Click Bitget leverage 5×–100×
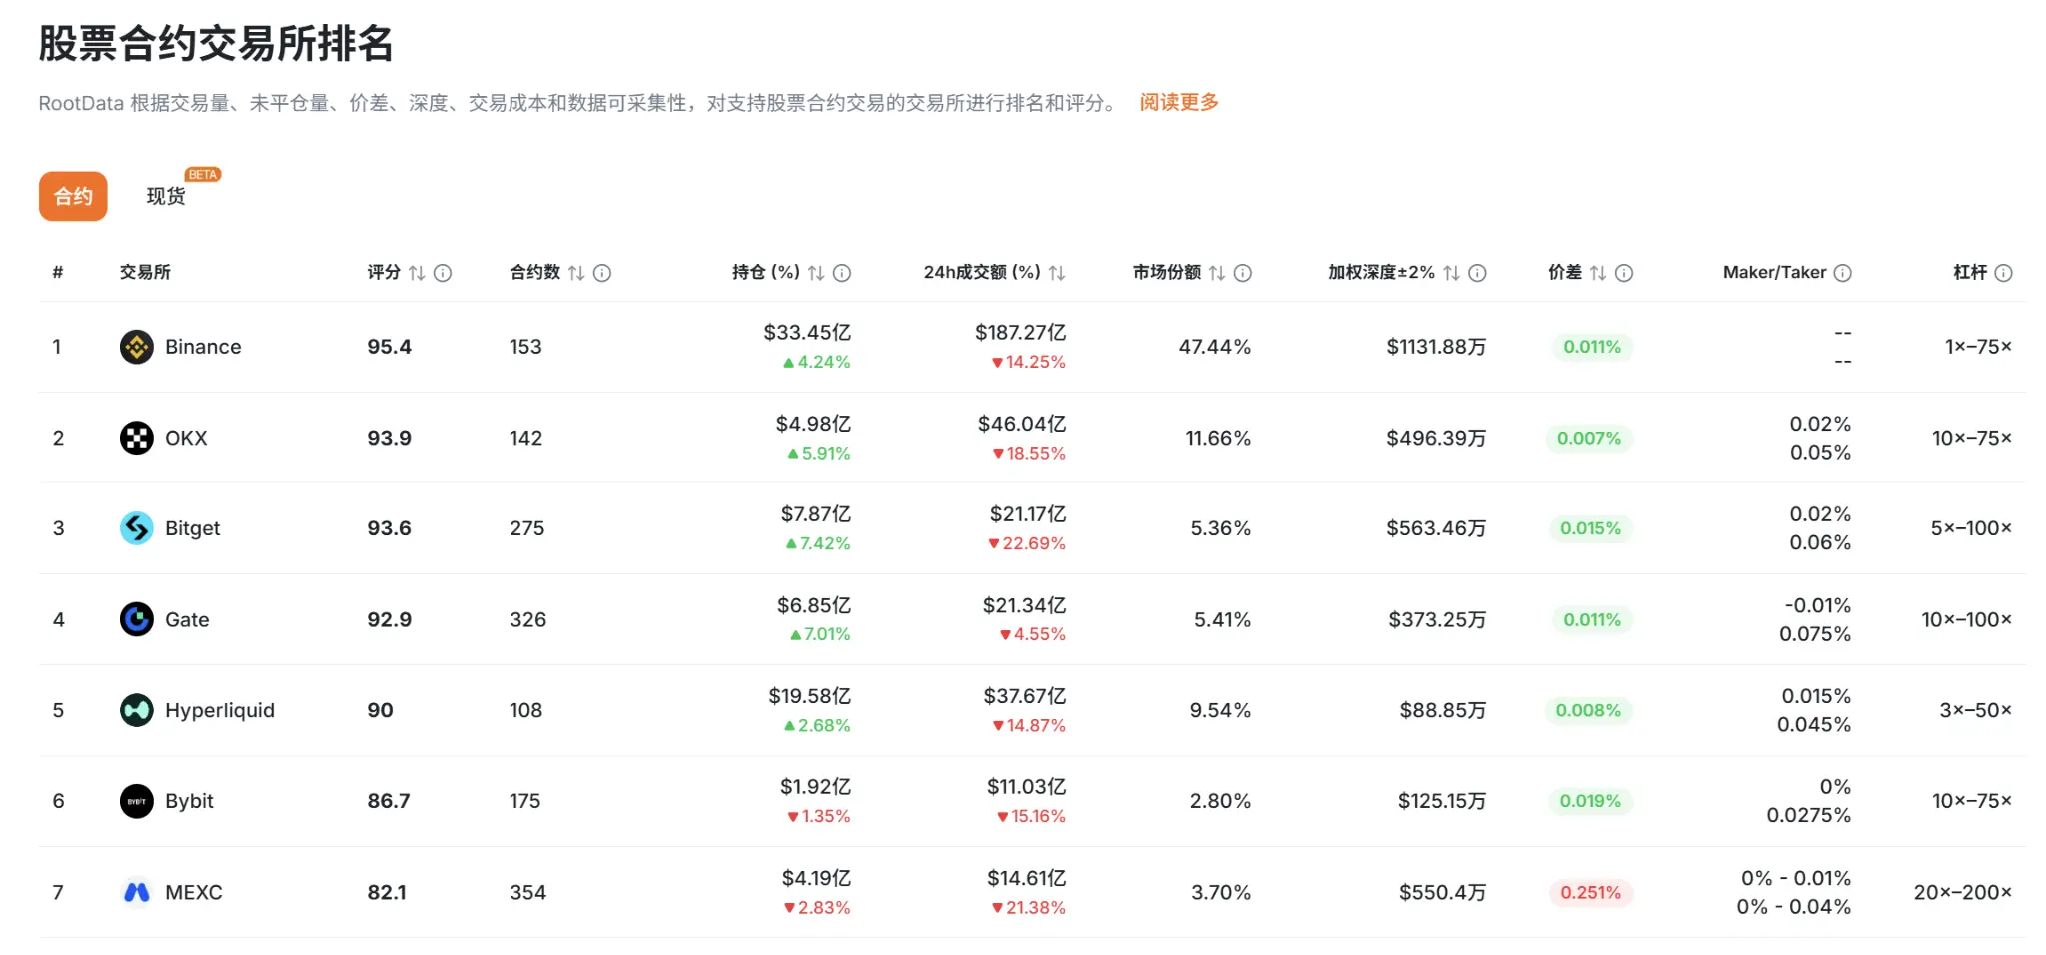 click(x=1971, y=528)
